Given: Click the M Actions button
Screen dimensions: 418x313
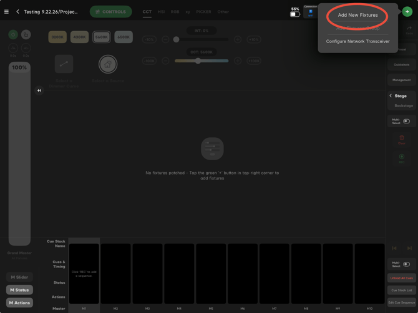Looking at the screenshot, I should pyautogui.click(x=19, y=302).
